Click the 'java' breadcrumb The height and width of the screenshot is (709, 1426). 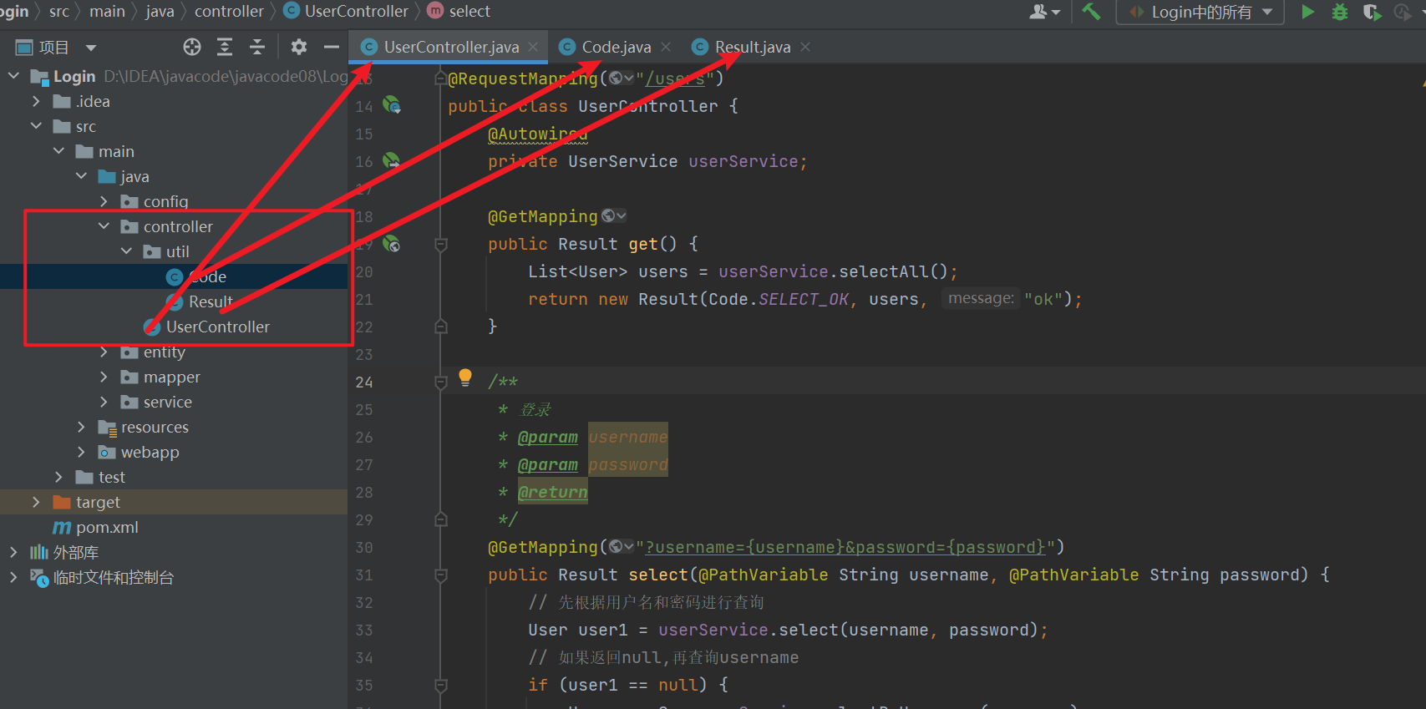(x=160, y=12)
